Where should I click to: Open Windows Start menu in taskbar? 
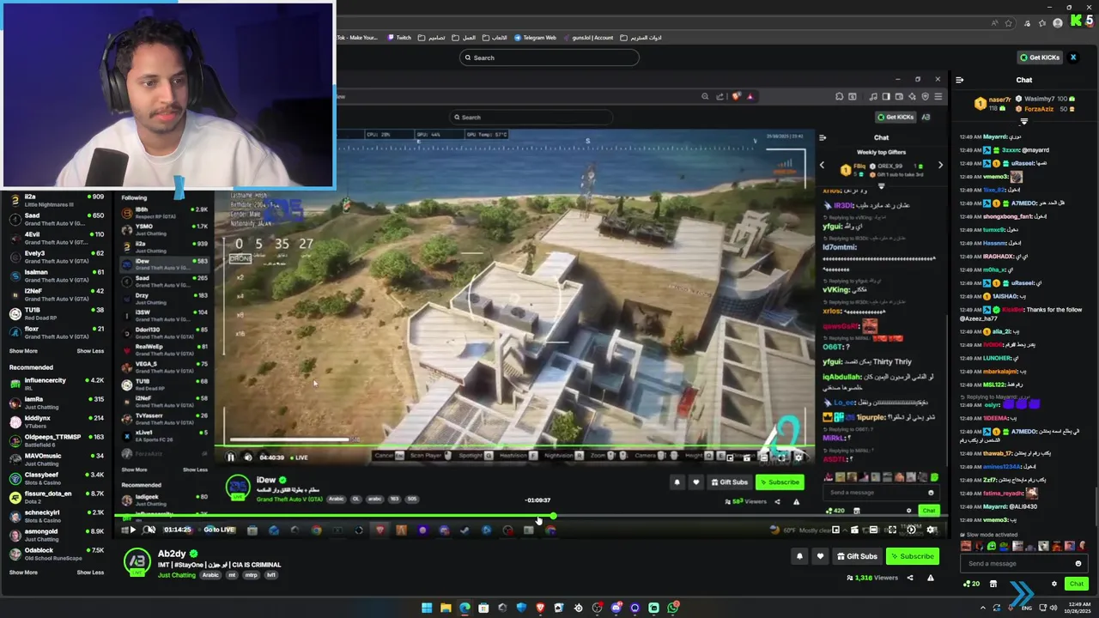point(427,608)
